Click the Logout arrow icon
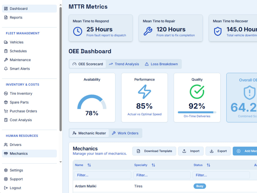 click(x=6, y=188)
